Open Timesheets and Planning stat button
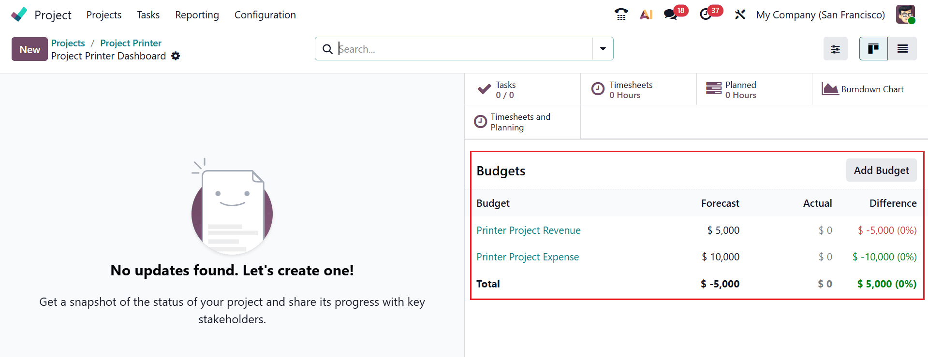Image resolution: width=928 pixels, height=357 pixels. click(x=522, y=122)
